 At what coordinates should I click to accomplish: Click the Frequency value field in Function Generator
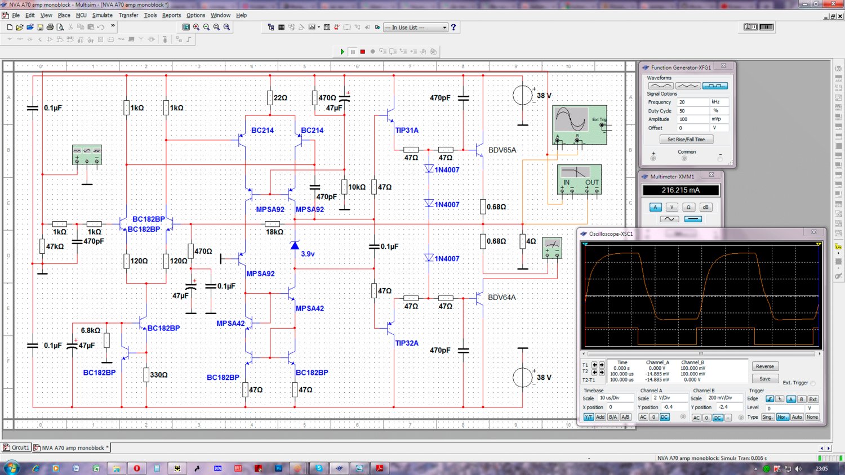pos(693,102)
